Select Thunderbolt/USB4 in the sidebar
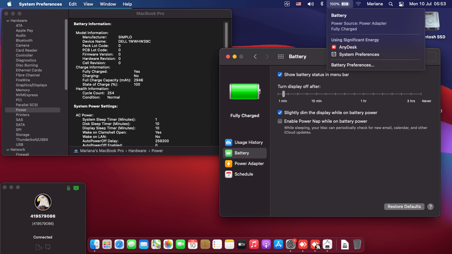The height and width of the screenshot is (254, 452). [x=32, y=140]
